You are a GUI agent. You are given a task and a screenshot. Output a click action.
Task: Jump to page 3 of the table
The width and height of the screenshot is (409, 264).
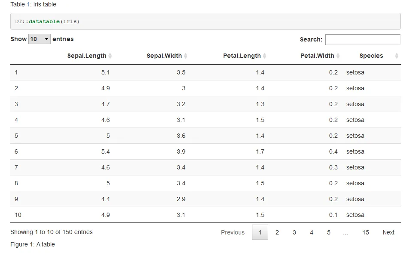(294, 232)
